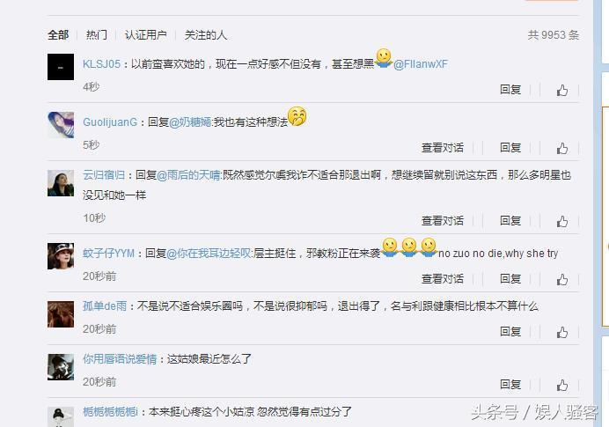
Task: Reply to KLSJ05's comment
Action: [510, 90]
